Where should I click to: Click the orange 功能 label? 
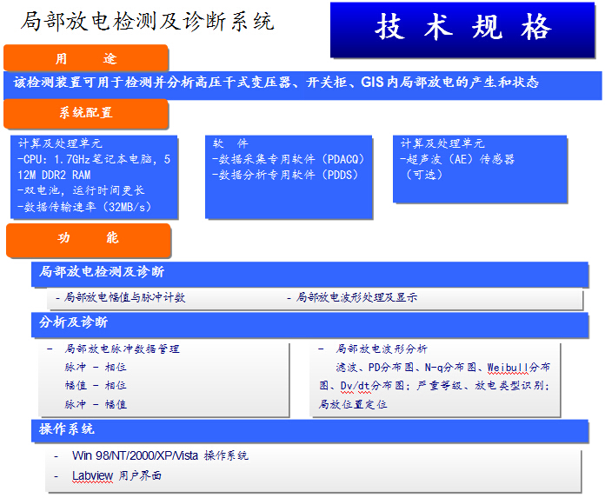[88, 238]
